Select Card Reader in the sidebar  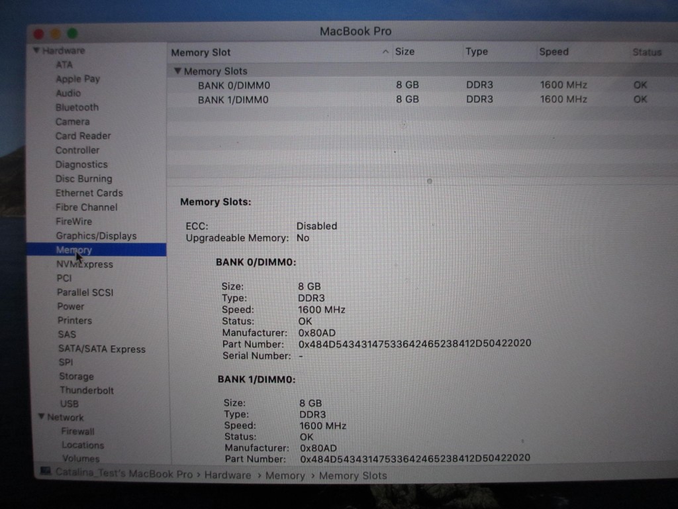[x=83, y=136]
